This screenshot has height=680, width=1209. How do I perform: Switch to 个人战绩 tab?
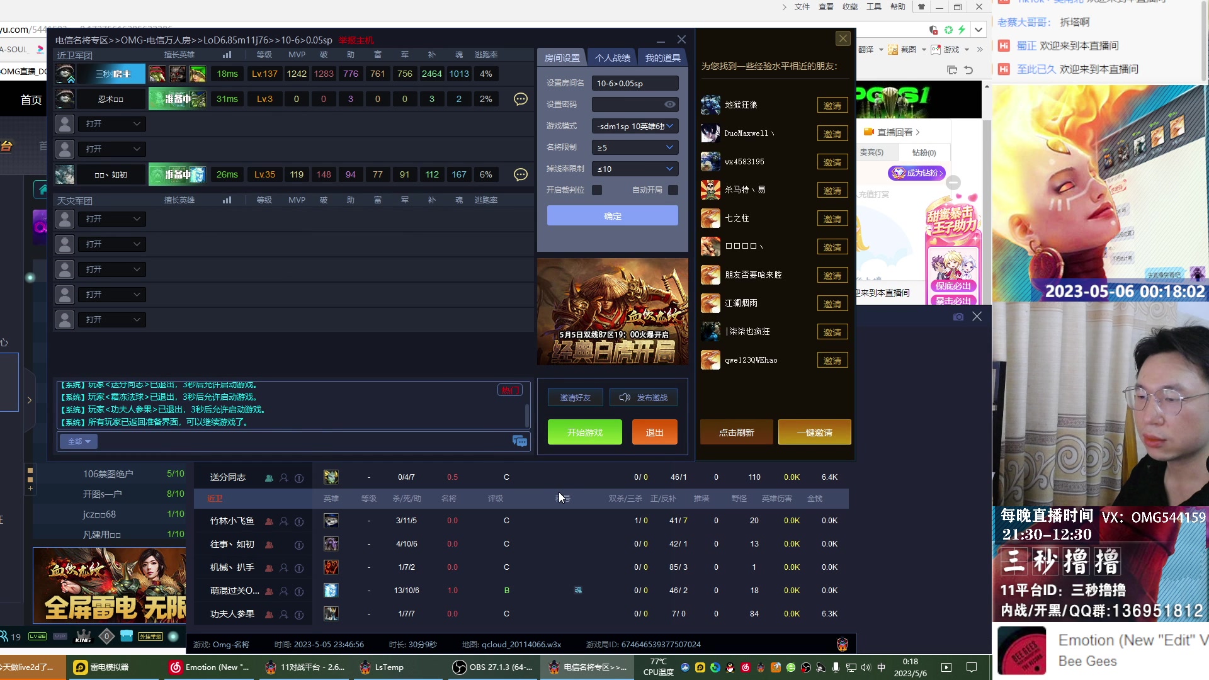click(612, 57)
